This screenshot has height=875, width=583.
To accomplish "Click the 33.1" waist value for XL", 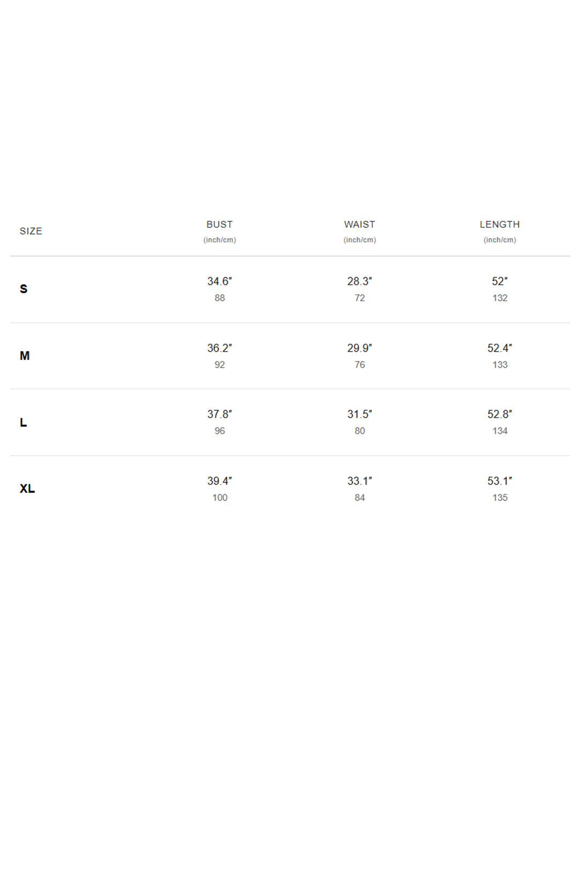I will click(x=360, y=481).
